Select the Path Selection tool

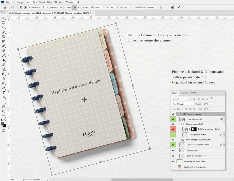[4, 97]
